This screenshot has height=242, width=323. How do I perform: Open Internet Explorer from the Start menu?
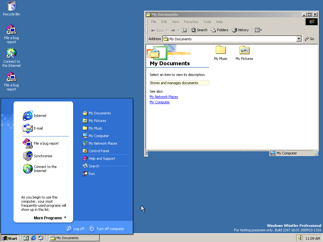[35, 116]
